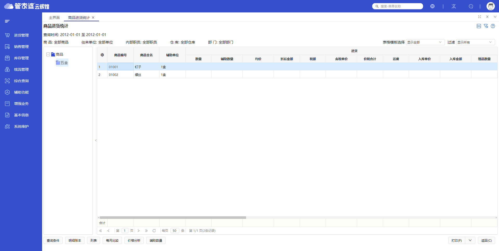Click the 系统维护 maintenance icon
499x251 pixels.
(7, 126)
